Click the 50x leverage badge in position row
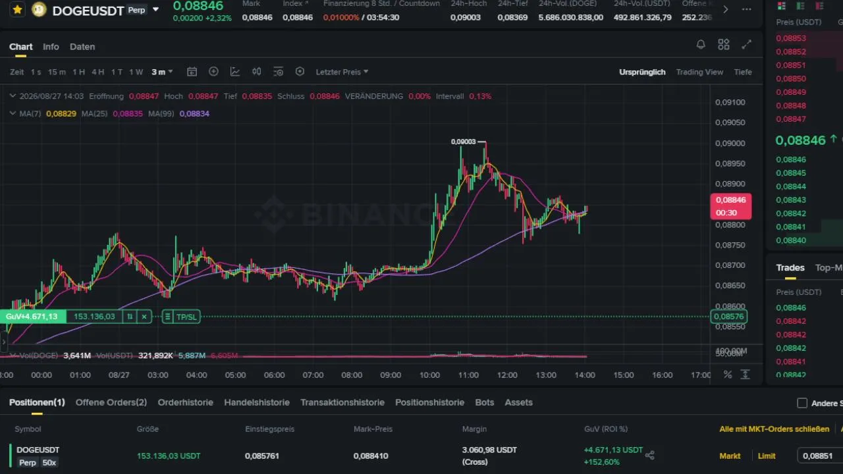 [x=49, y=463]
